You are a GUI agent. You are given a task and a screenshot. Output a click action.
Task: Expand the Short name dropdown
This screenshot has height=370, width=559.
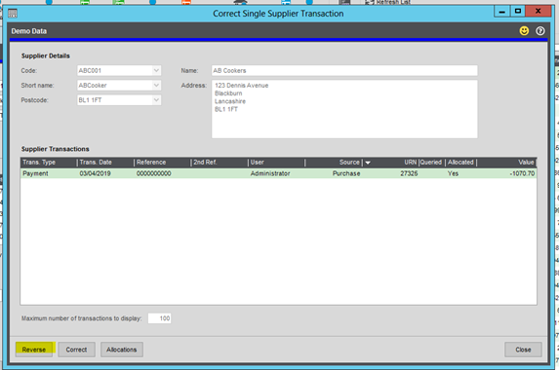(156, 86)
